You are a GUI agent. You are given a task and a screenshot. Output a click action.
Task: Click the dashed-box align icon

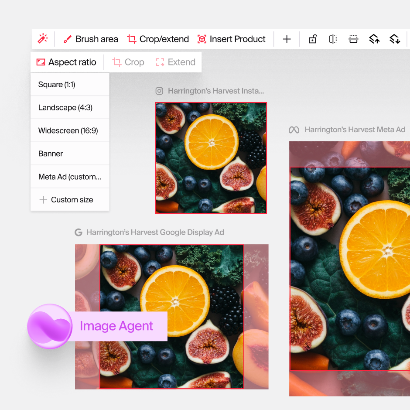tap(353, 39)
